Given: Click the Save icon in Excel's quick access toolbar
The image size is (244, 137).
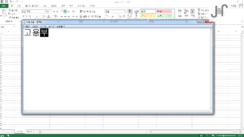Looking at the screenshot, I should (6, 2).
